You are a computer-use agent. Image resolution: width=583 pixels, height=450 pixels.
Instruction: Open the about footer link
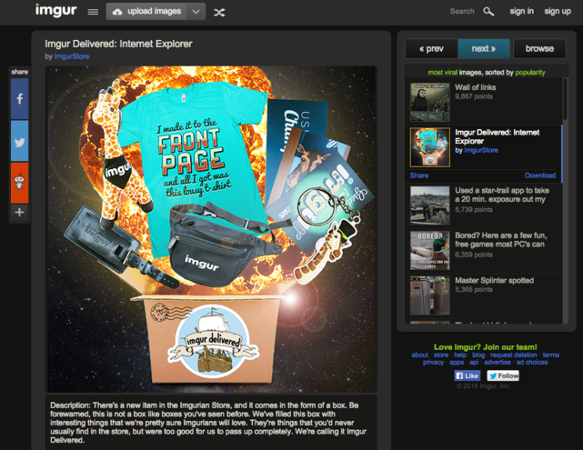[420, 355]
